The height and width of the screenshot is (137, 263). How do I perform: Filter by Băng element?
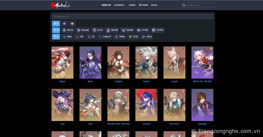point(67,36)
